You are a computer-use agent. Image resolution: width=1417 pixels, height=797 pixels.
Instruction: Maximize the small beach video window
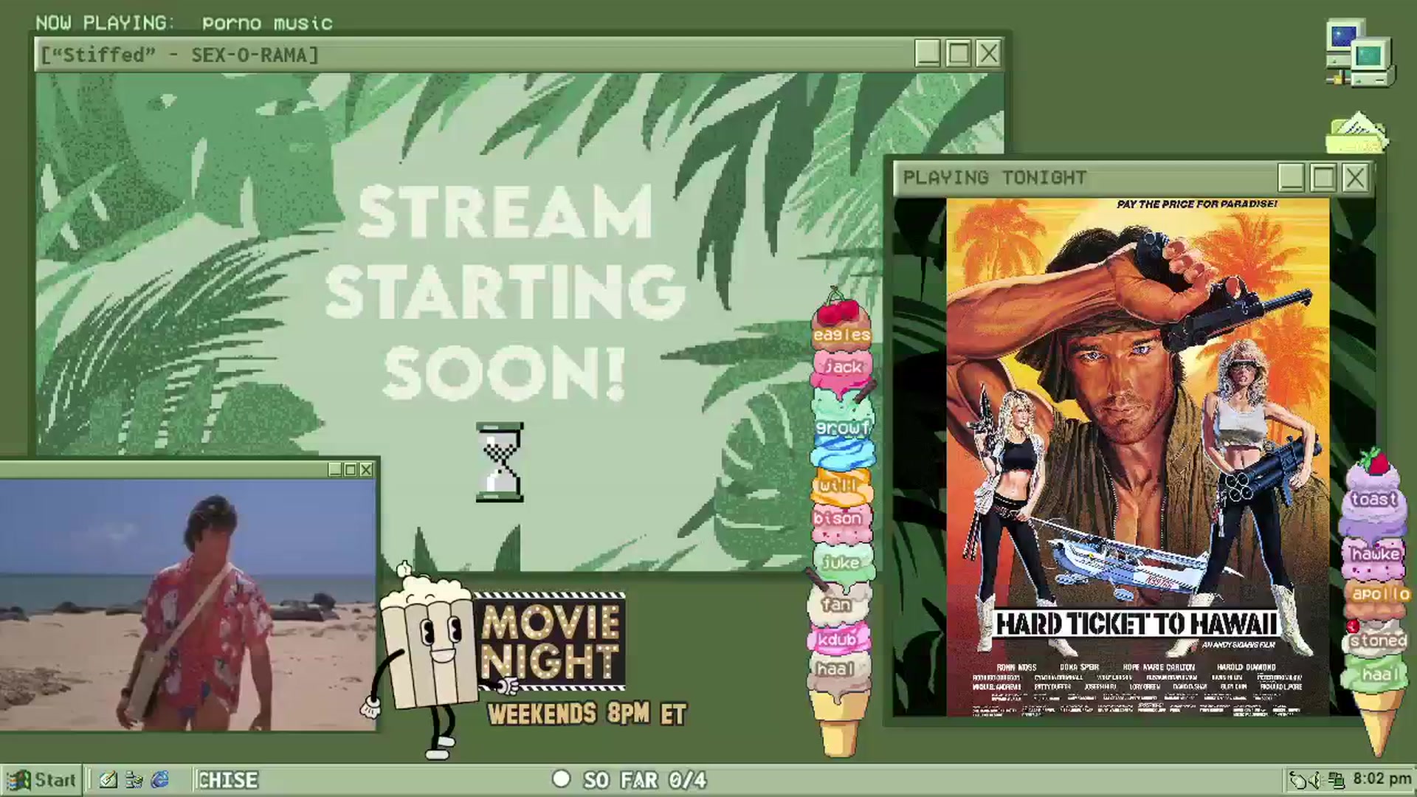pos(351,469)
